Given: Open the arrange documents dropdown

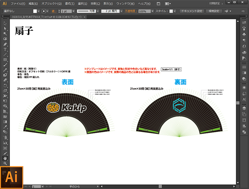Looking at the screenshot, I should pyautogui.click(x=168, y=3).
